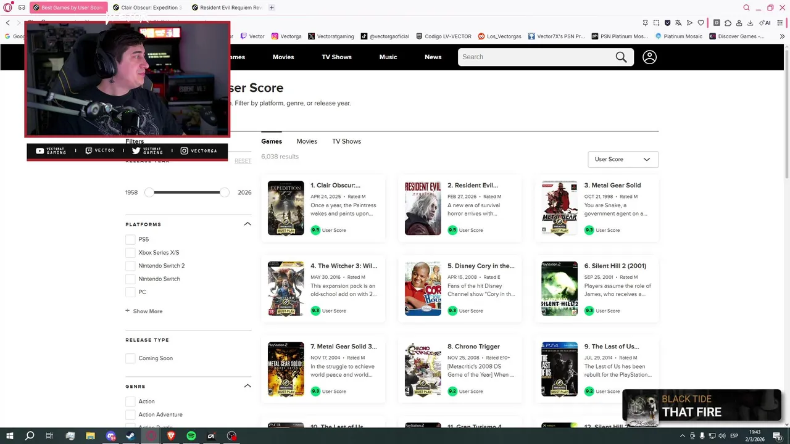Open the extensions cube icon
This screenshot has height=444, width=790.
(x=728, y=23)
